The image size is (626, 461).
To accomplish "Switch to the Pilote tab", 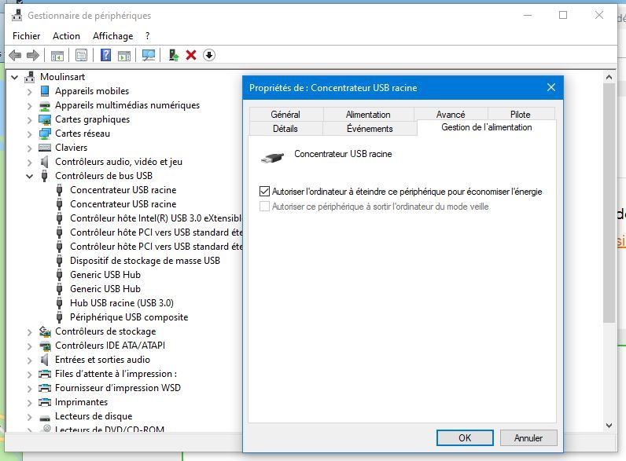I will (520, 115).
